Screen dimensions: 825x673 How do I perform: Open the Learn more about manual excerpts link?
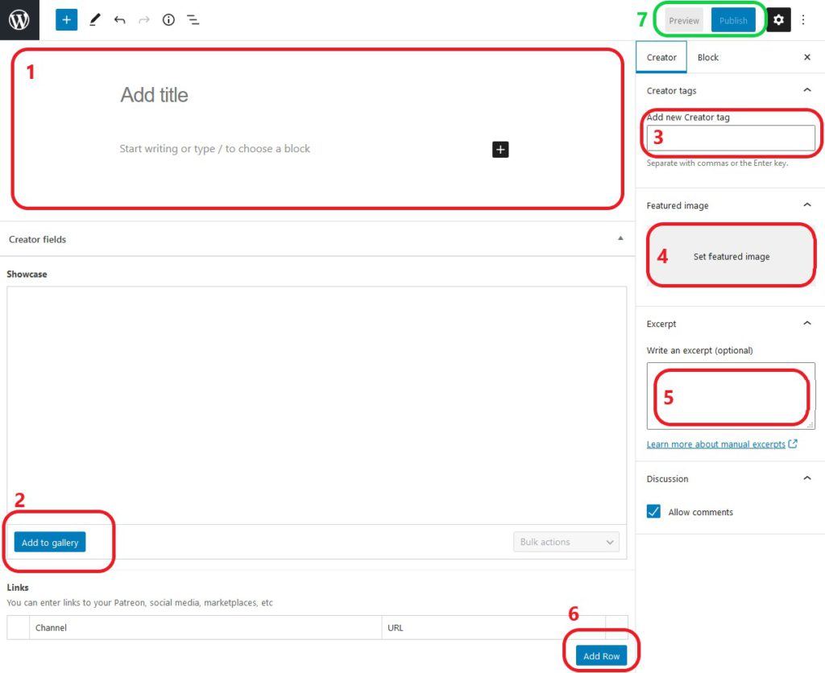(716, 444)
